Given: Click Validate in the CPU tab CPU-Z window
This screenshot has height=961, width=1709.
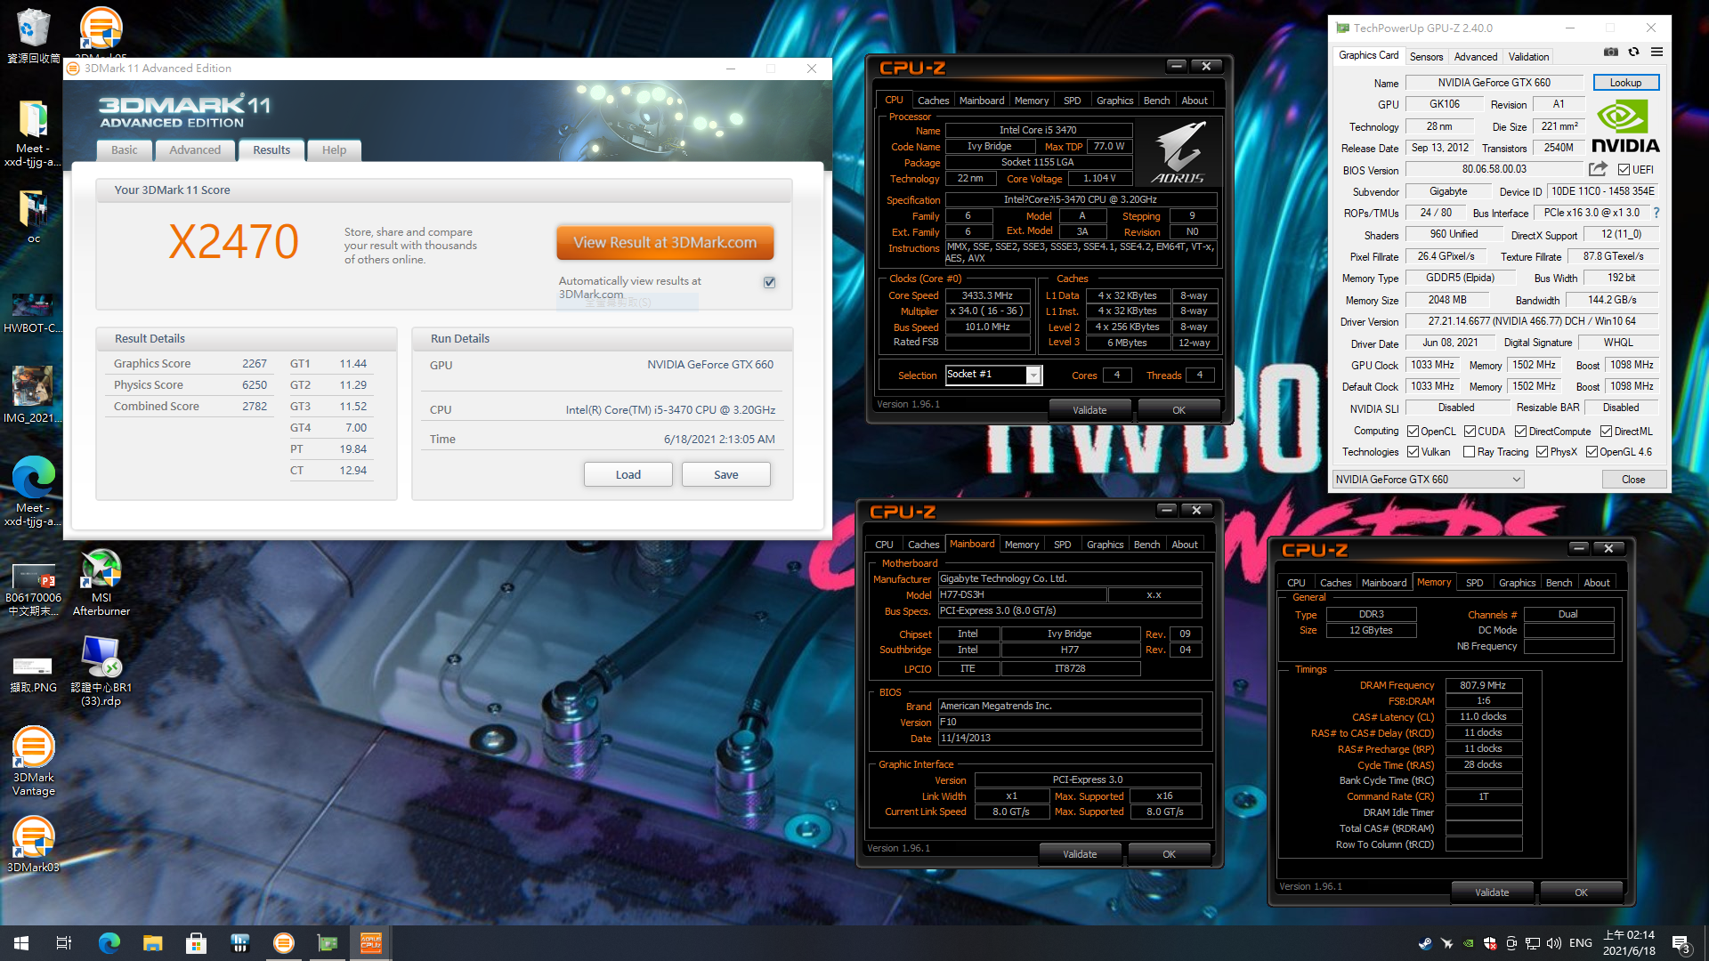Looking at the screenshot, I should tap(1089, 410).
